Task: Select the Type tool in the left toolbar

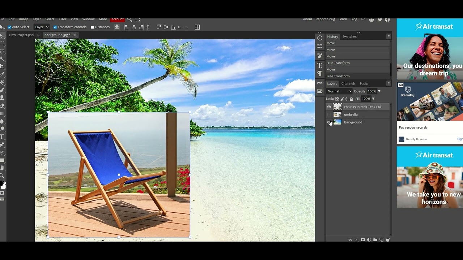Action: pyautogui.click(x=2, y=137)
